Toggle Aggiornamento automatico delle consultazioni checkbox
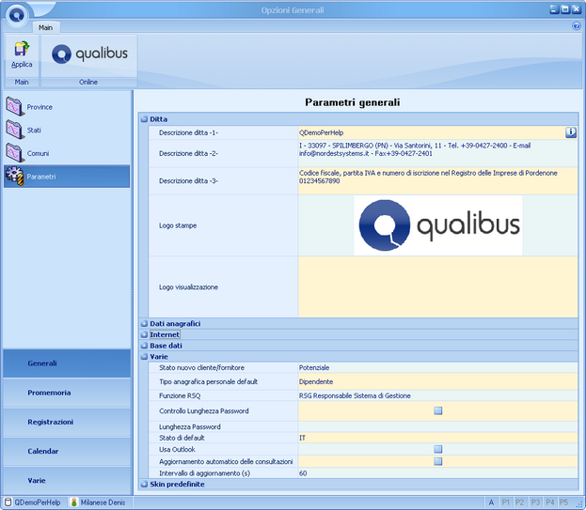586x510 pixels. (438, 461)
